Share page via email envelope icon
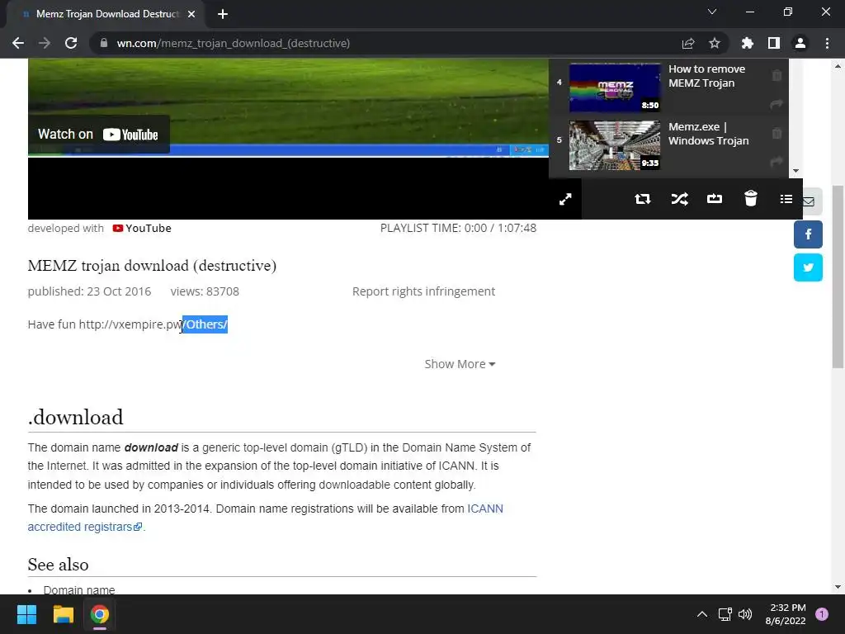The width and height of the screenshot is (845, 634). pos(809,201)
